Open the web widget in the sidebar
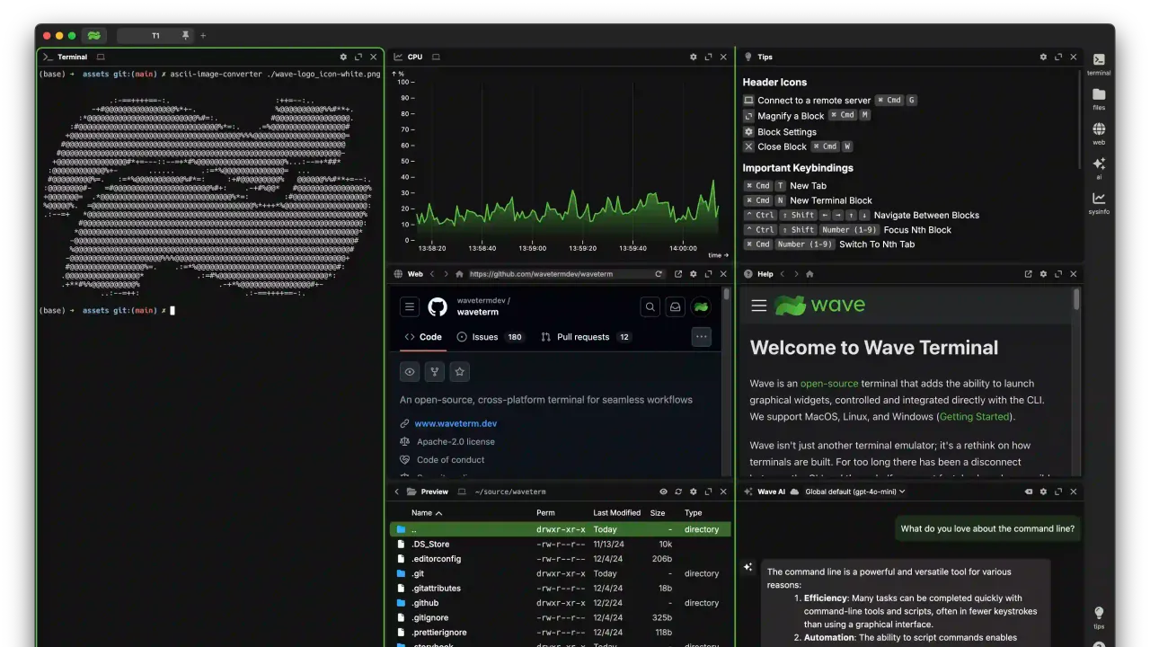1150x647 pixels. pyautogui.click(x=1099, y=133)
